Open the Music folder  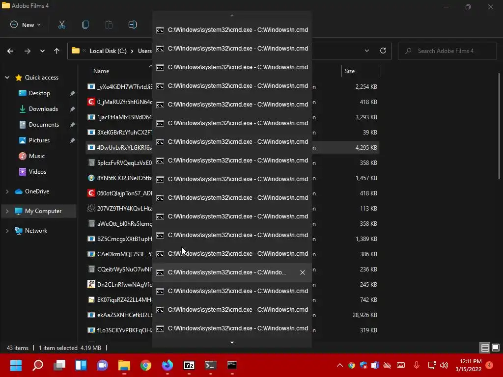pyautogui.click(x=36, y=156)
